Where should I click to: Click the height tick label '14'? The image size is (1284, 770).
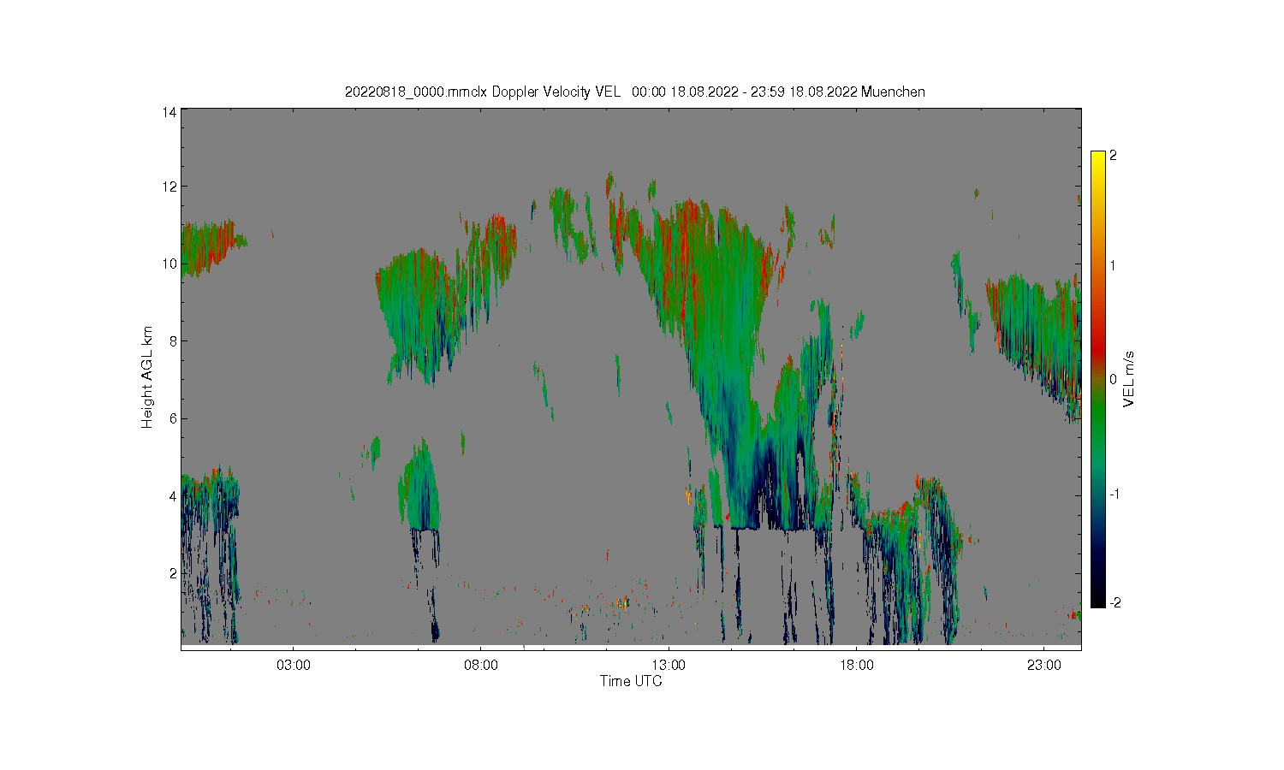(x=169, y=112)
